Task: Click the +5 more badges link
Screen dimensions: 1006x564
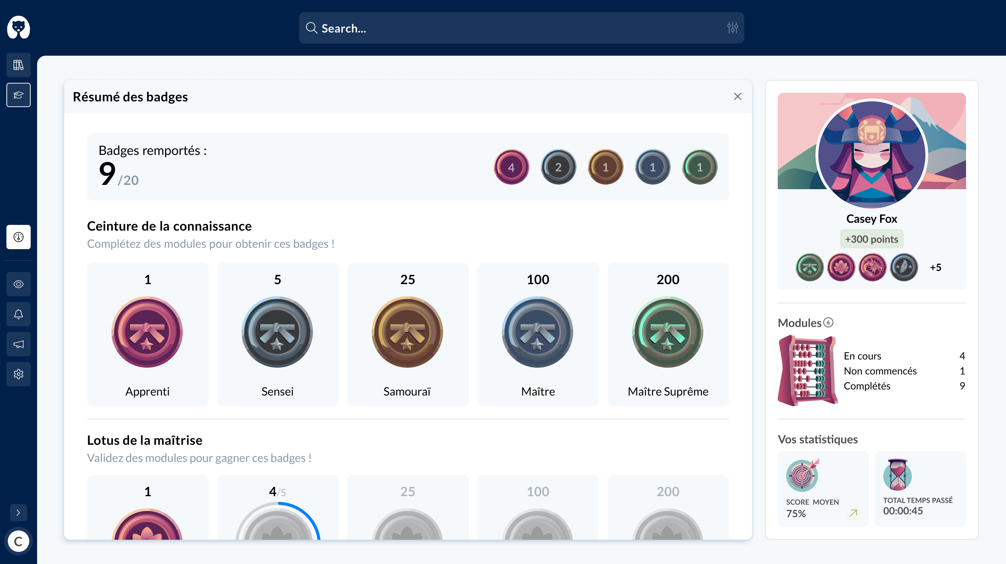Action: [935, 267]
